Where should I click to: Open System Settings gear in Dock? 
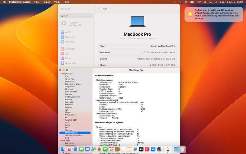click(159, 149)
